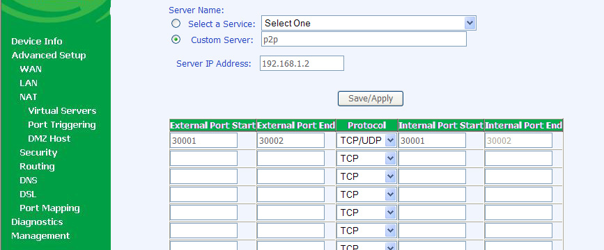Select the 'Select a Service' radio button
This screenshot has height=250, width=604.
176,24
